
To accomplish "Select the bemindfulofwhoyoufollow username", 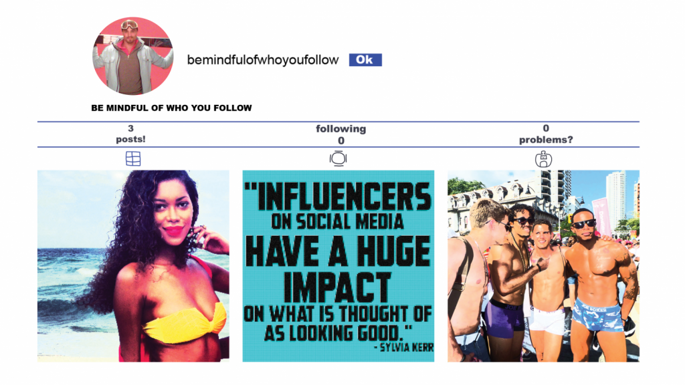I will click(262, 59).
